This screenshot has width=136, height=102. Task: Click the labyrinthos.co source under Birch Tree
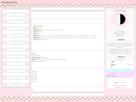(40, 61)
